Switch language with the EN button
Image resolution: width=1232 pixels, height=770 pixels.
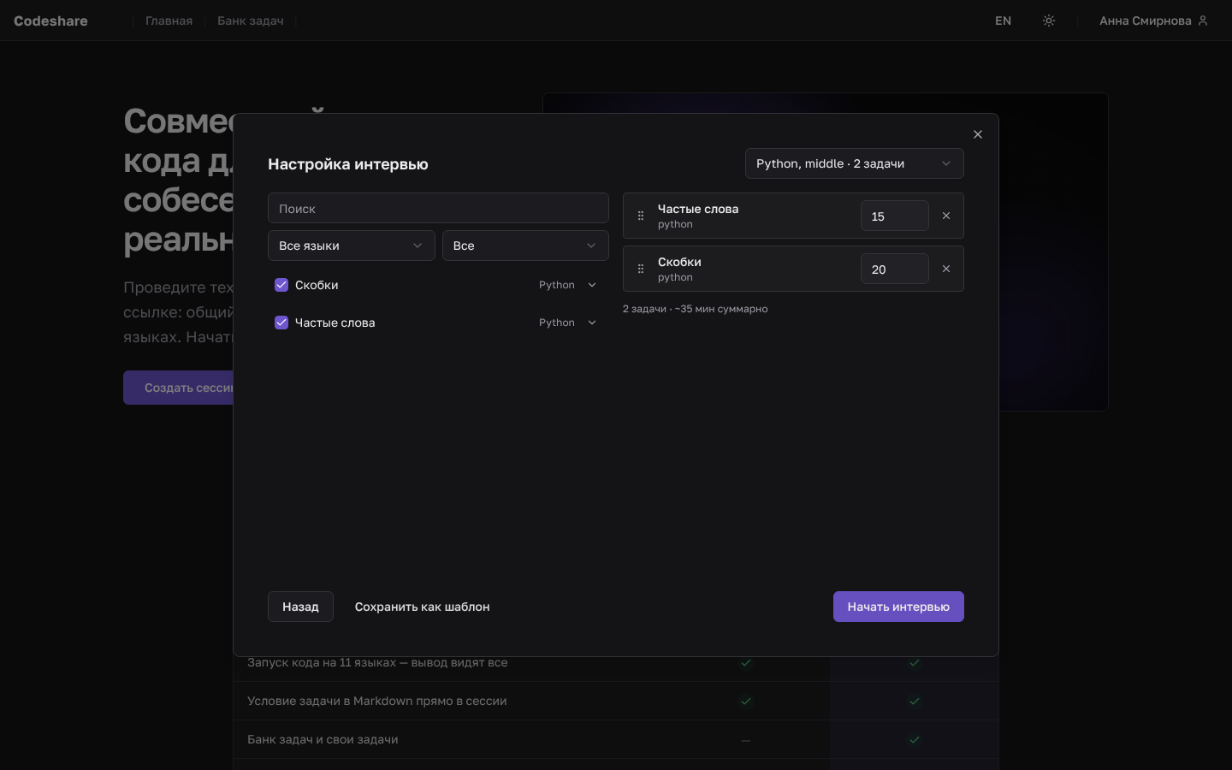(x=1004, y=21)
